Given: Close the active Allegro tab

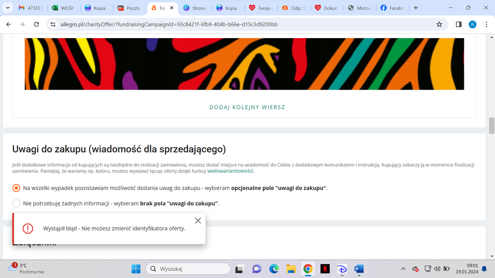Looking at the screenshot, I should (x=172, y=8).
